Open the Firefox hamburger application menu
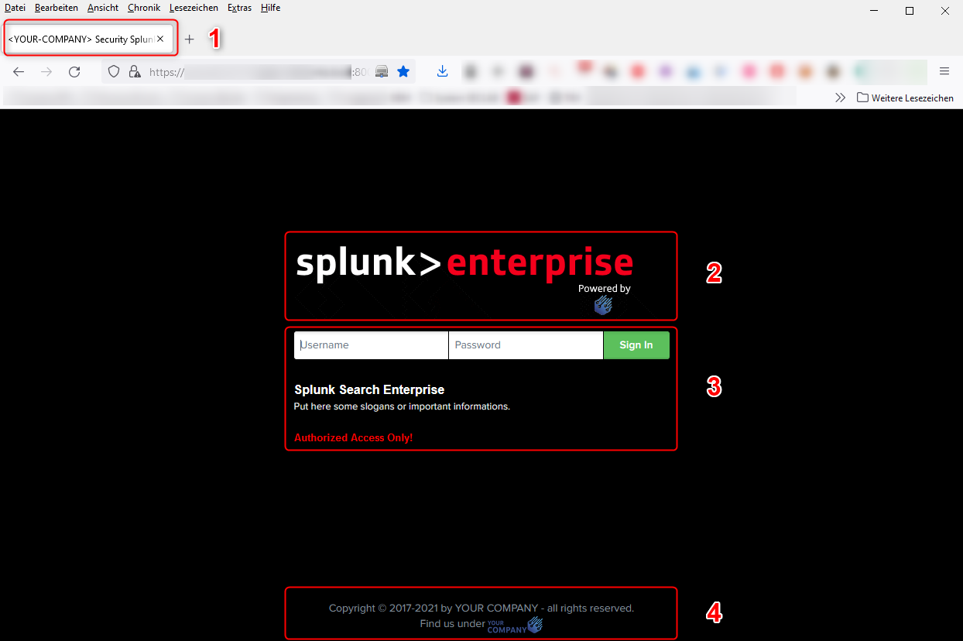Image resolution: width=963 pixels, height=641 pixels. point(944,72)
